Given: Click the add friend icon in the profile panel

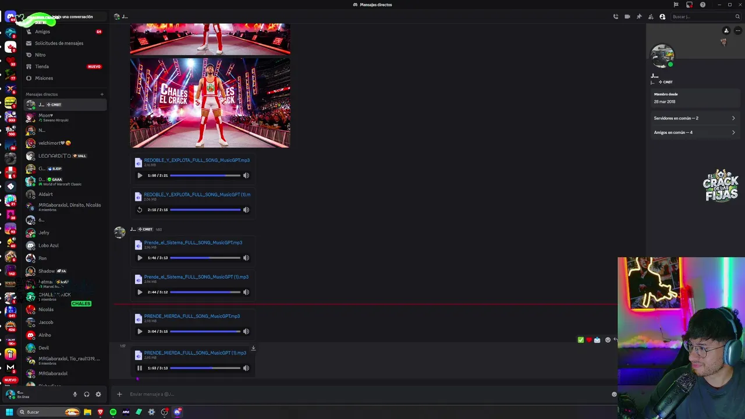Looking at the screenshot, I should click(726, 31).
